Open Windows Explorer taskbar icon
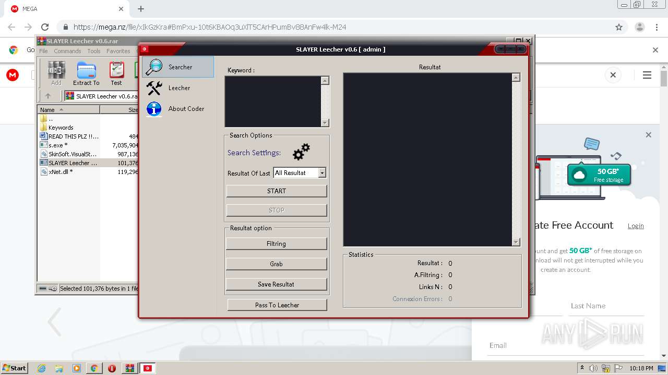The height and width of the screenshot is (375, 668). coord(59,368)
